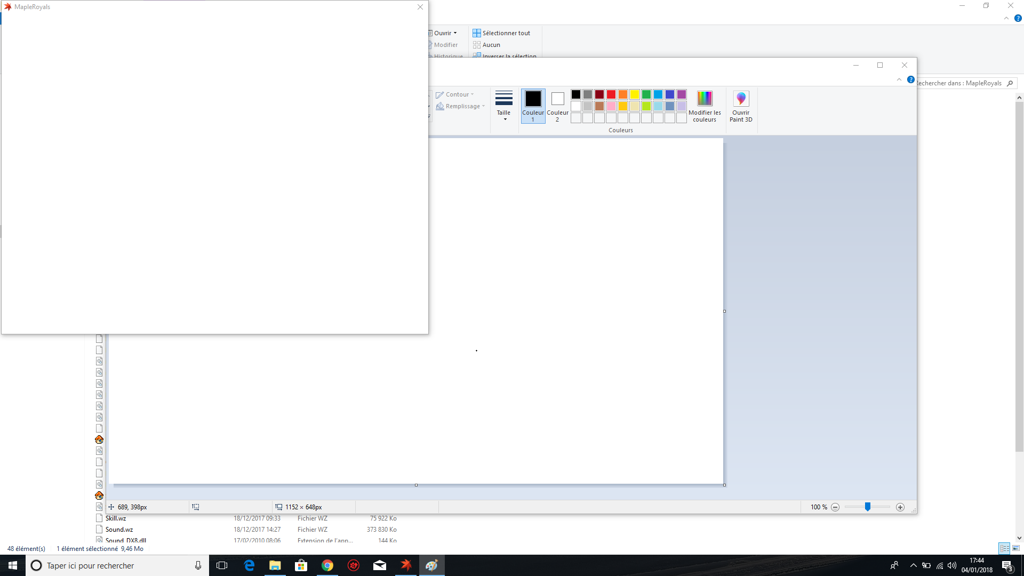Open the Contour outline dropdown
1024x576 pixels.
455,94
